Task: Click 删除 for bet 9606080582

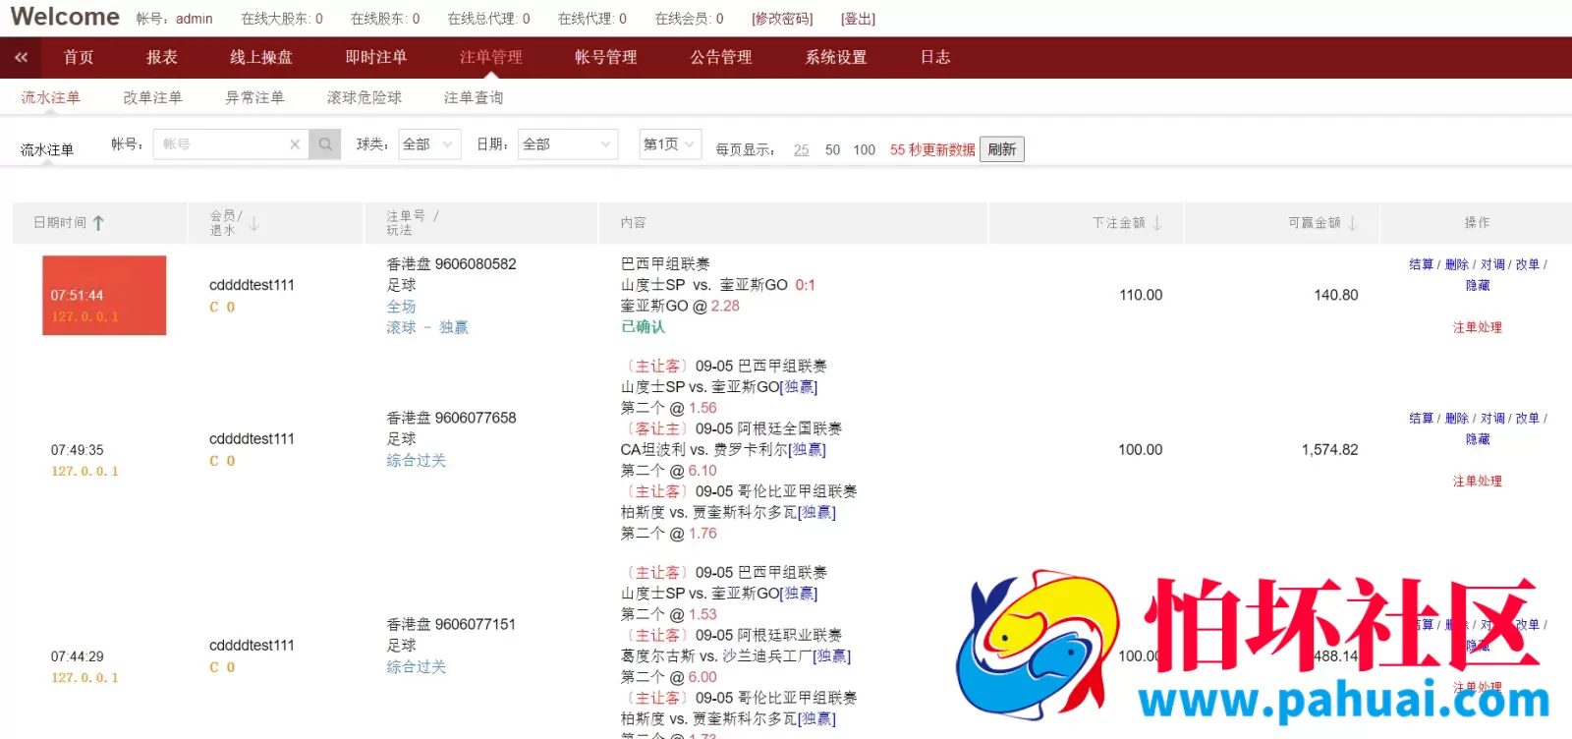Action: (1457, 264)
